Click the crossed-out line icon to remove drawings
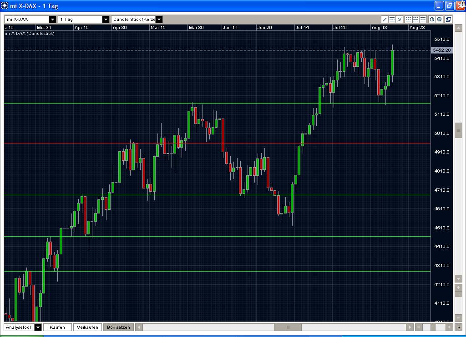This screenshot has height=337, width=466. click(399, 19)
